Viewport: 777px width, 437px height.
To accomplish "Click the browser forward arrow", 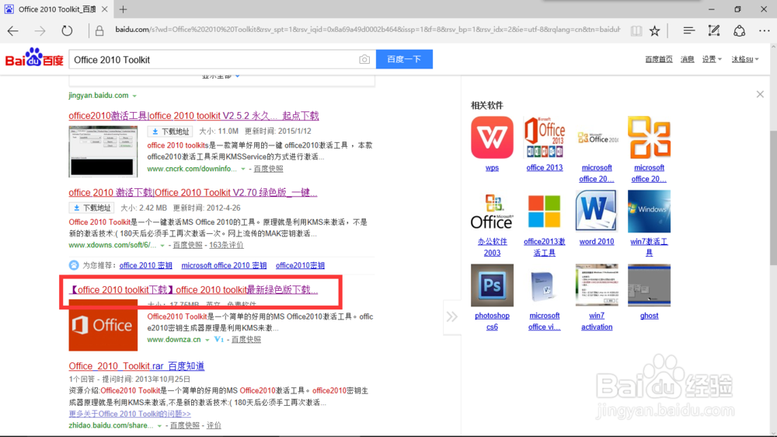I will click(40, 31).
